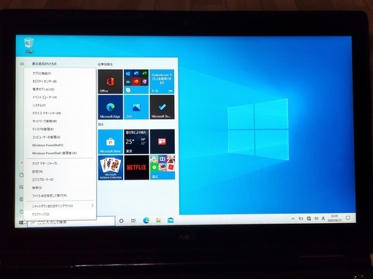Open the red News tile
Viewport: 373px width, 279px height.
click(x=162, y=142)
